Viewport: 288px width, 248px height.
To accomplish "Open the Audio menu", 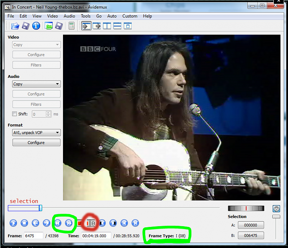I will [x=69, y=16].
